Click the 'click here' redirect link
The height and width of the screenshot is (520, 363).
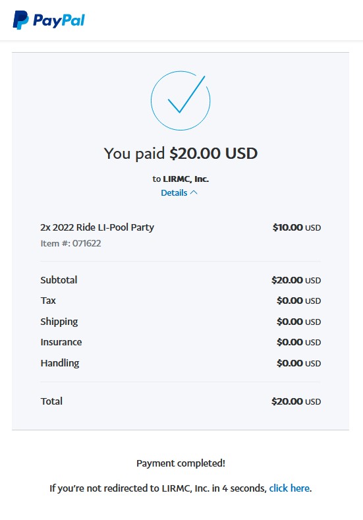click(x=289, y=488)
